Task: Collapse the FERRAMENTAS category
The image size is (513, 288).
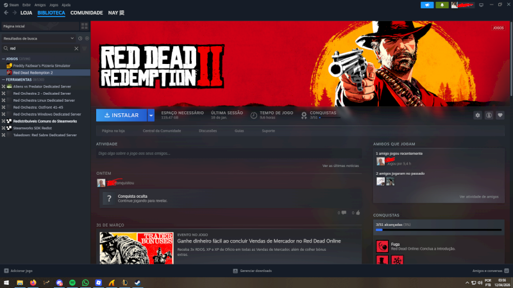Action: pyautogui.click(x=4, y=79)
